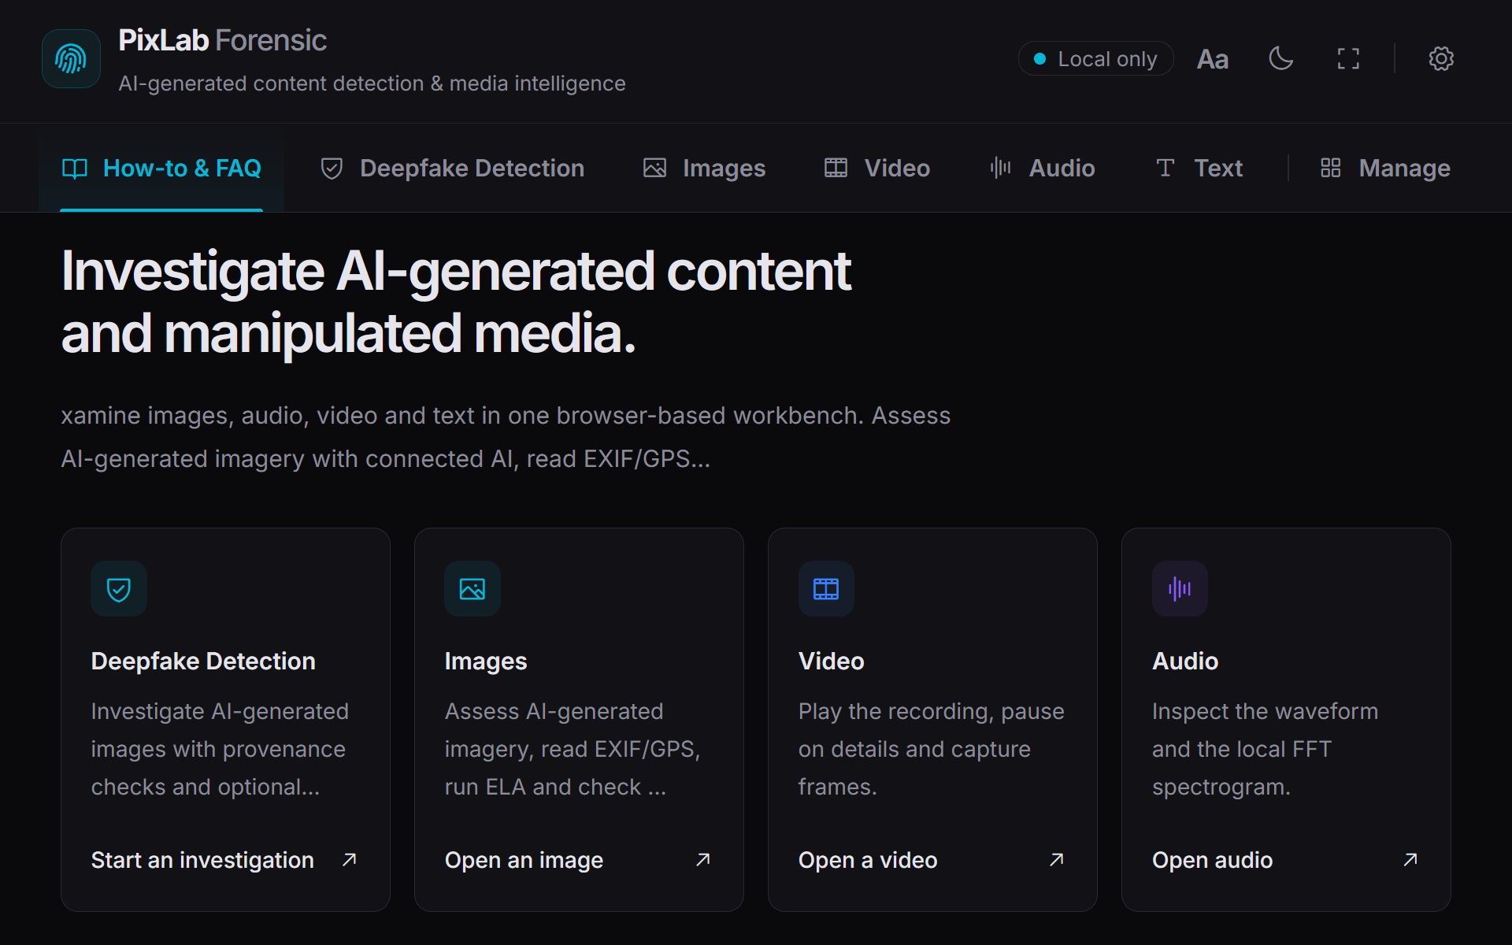This screenshot has width=1512, height=945.
Task: Click the Deepfake Detection card heading
Action: [x=203, y=661]
